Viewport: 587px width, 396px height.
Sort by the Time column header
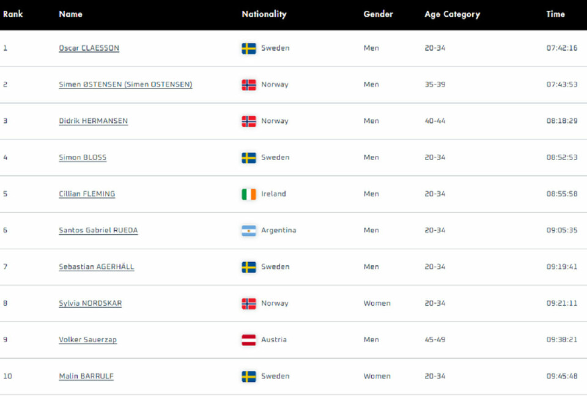[x=555, y=14]
